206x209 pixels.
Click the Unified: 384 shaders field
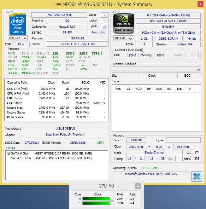(185, 44)
